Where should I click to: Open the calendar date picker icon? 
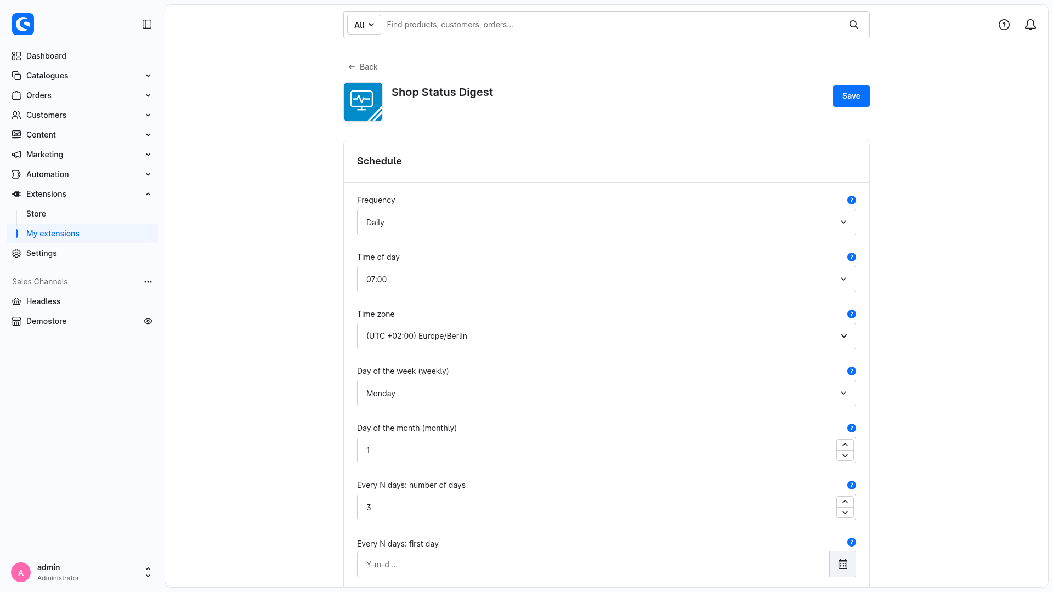(843, 564)
